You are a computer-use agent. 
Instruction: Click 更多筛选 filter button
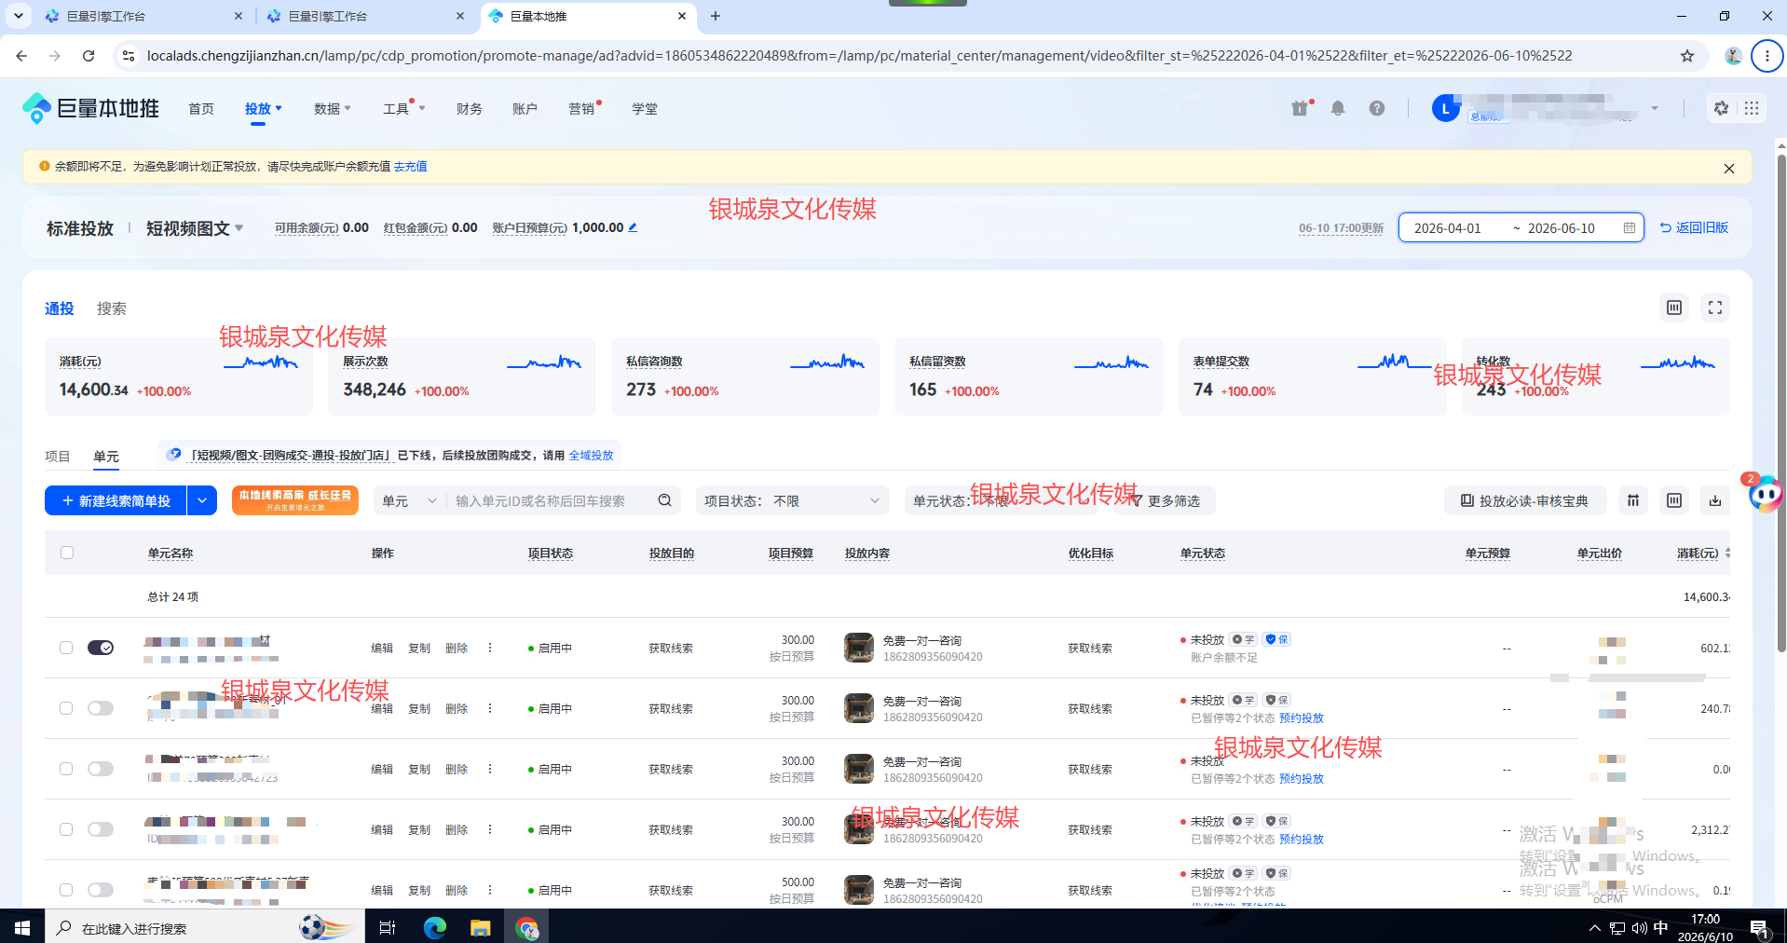[1166, 500]
